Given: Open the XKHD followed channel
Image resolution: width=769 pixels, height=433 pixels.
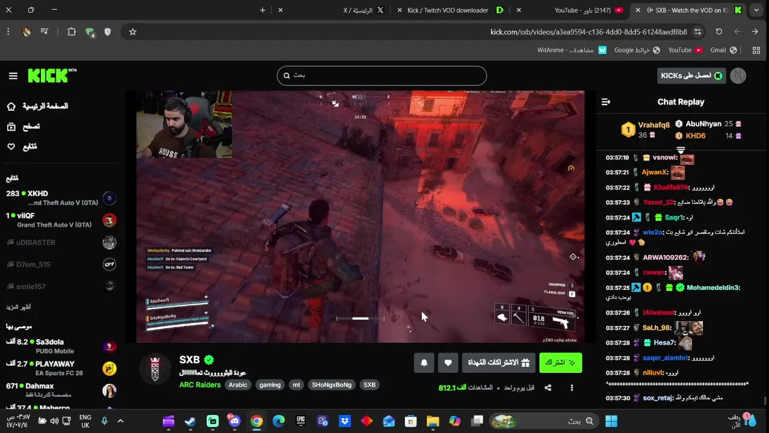Looking at the screenshot, I should (60, 198).
